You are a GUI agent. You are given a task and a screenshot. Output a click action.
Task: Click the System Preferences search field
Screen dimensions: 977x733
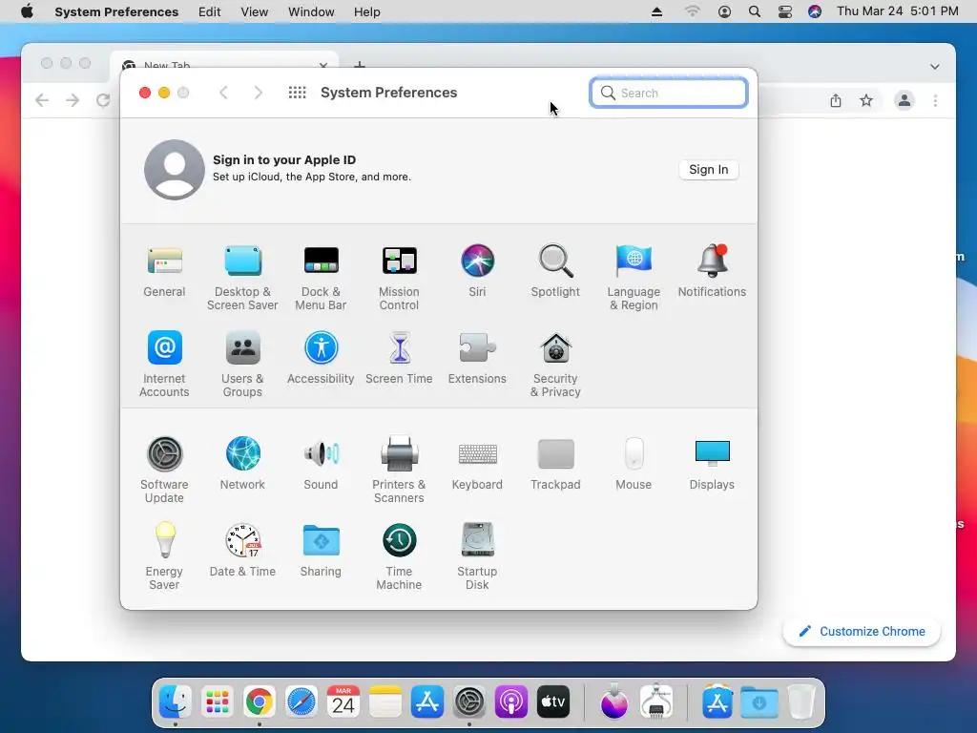coord(669,93)
